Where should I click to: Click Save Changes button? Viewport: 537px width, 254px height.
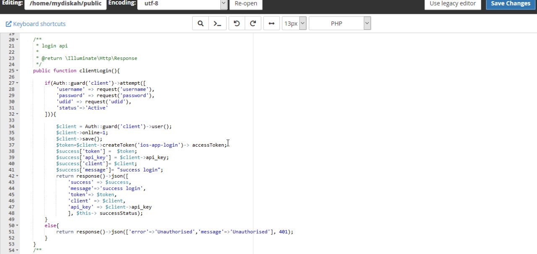(x=511, y=3)
